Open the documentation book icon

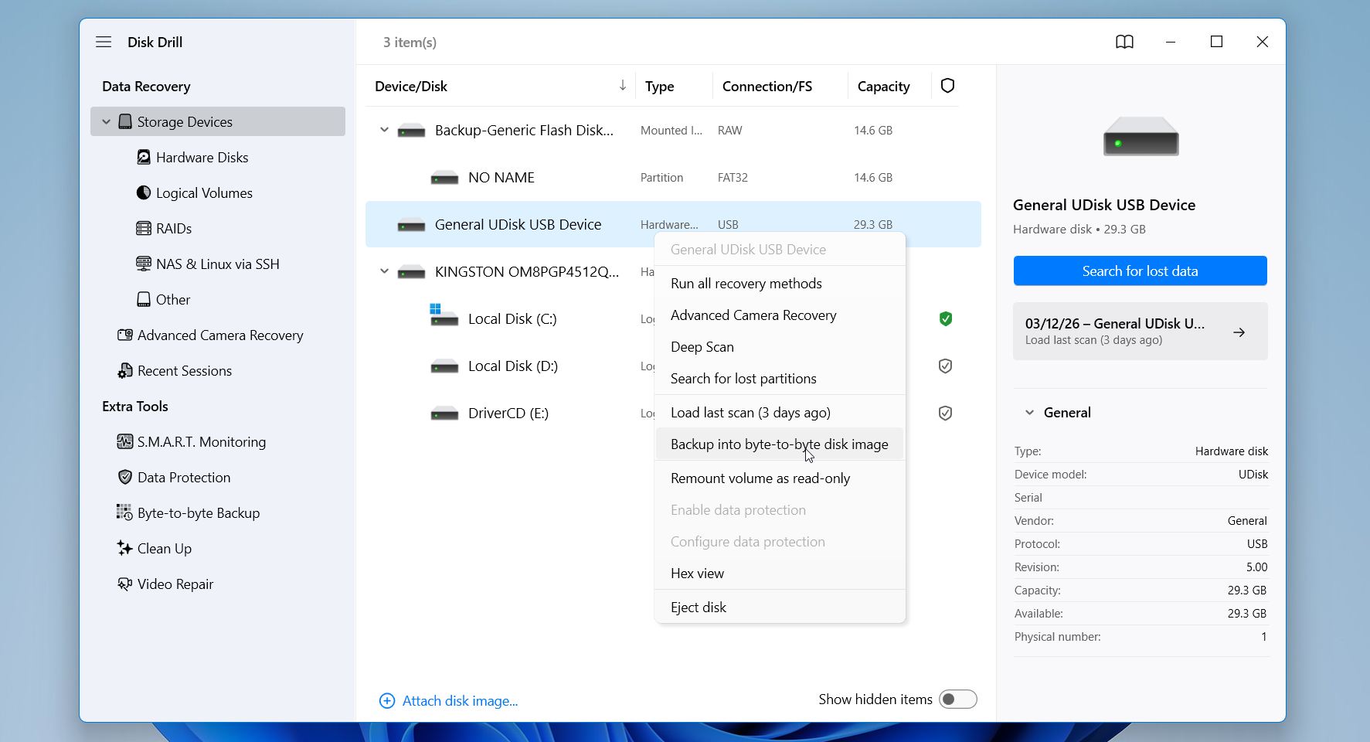pyautogui.click(x=1124, y=42)
